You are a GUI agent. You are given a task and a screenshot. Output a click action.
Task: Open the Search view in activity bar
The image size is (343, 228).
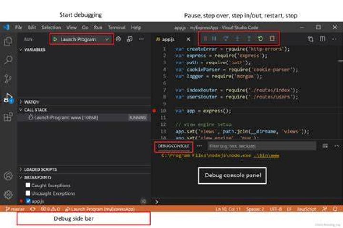tap(8, 60)
